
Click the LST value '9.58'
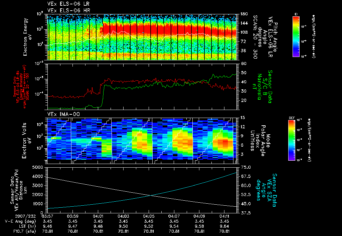tap(199, 226)
